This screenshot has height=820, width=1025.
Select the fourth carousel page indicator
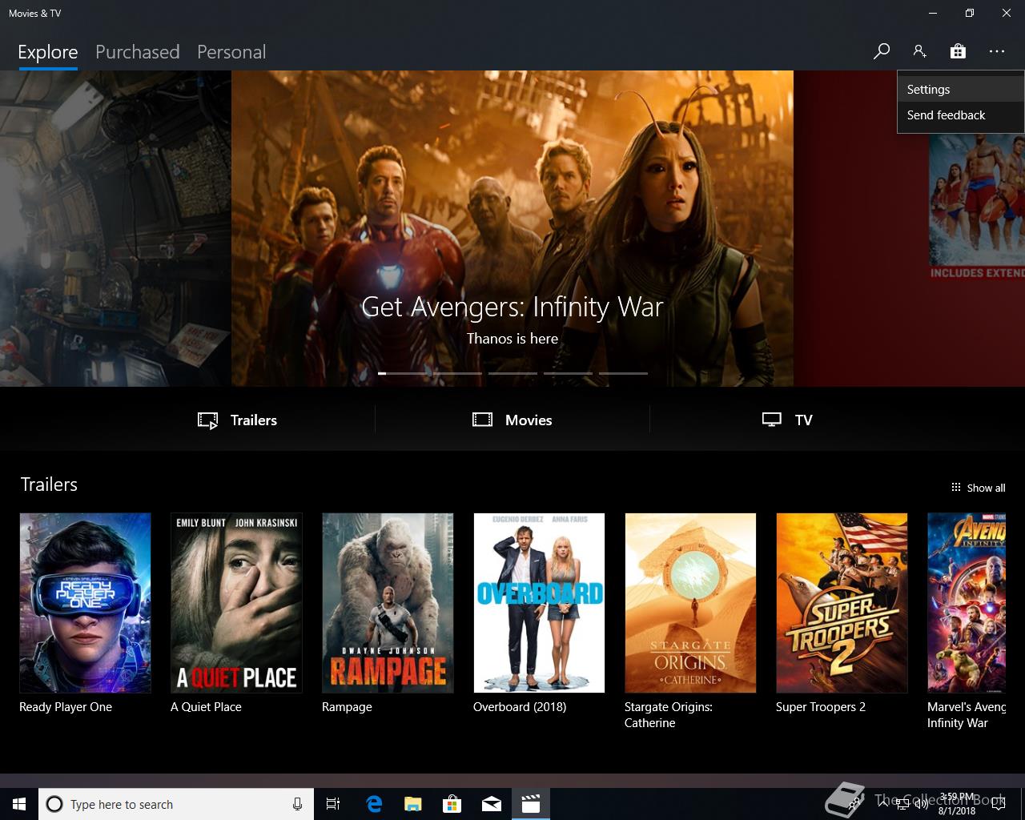pyautogui.click(x=568, y=373)
